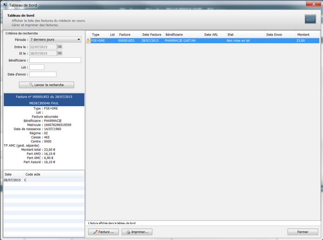Image resolution: width=323 pixels, height=240 pixels.
Task: Sort by the Montant column header
Action: (x=307, y=35)
